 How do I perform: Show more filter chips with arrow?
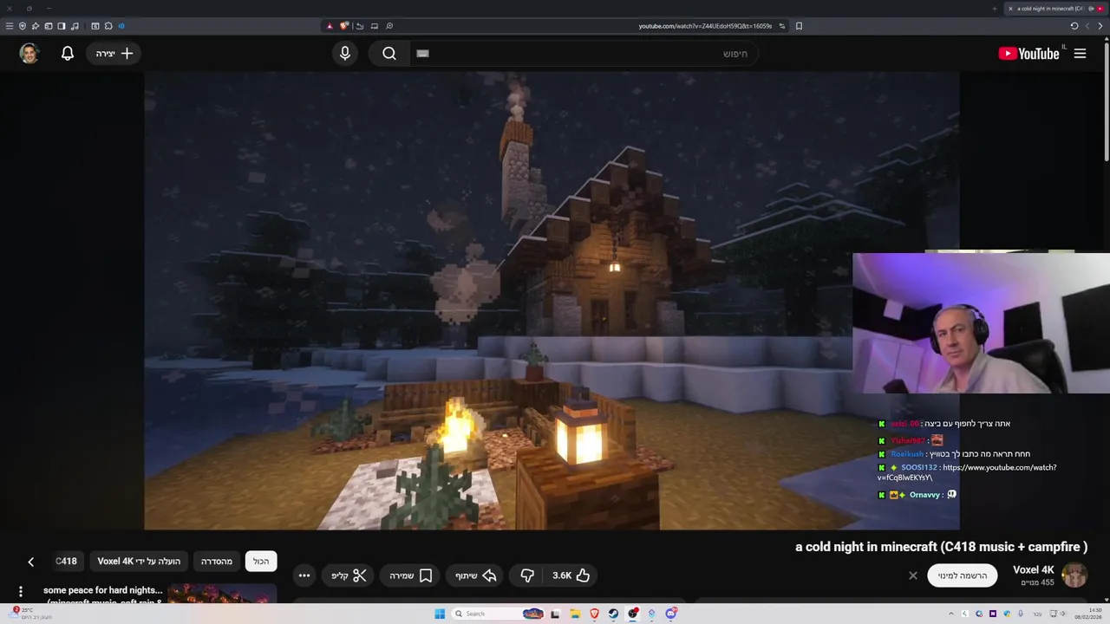point(30,562)
